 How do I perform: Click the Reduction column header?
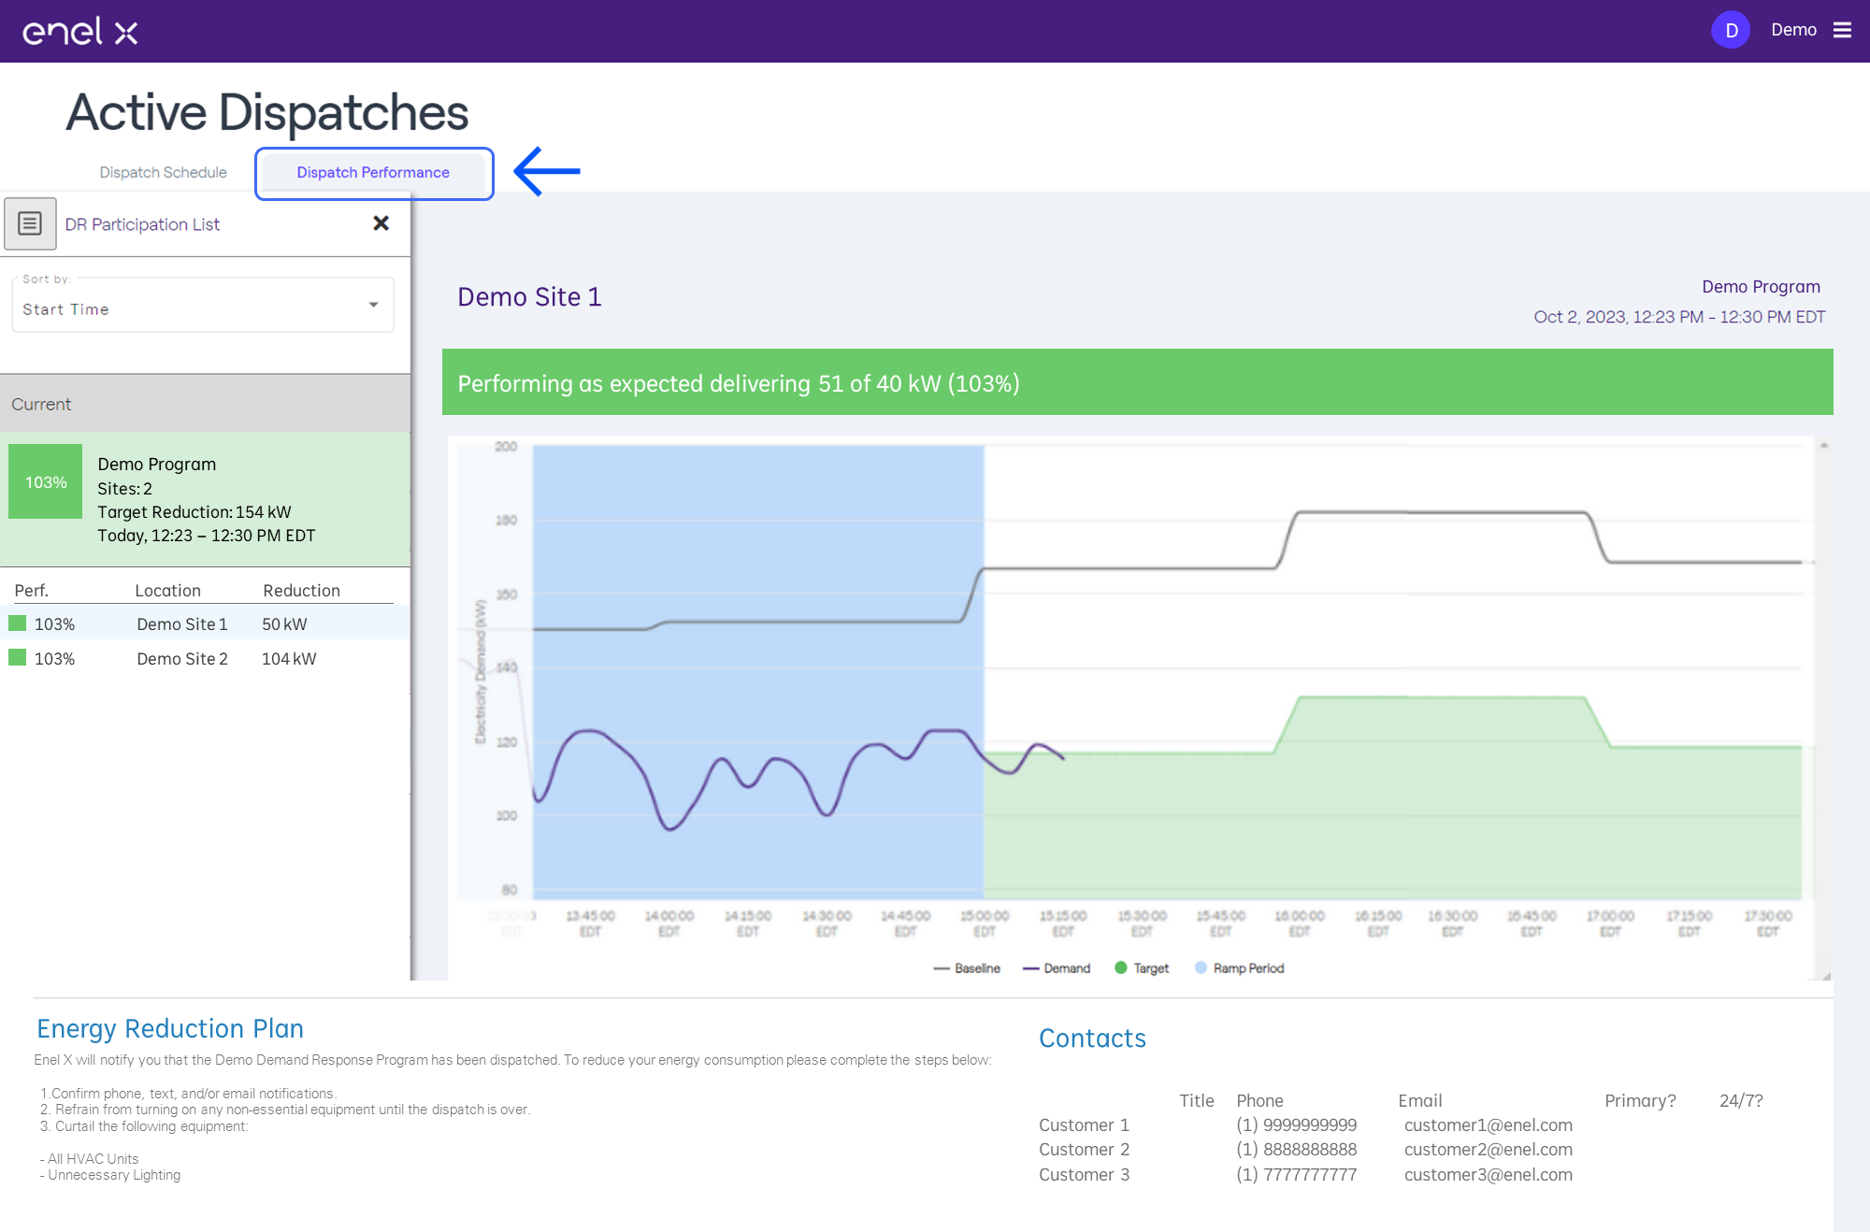[x=301, y=590]
